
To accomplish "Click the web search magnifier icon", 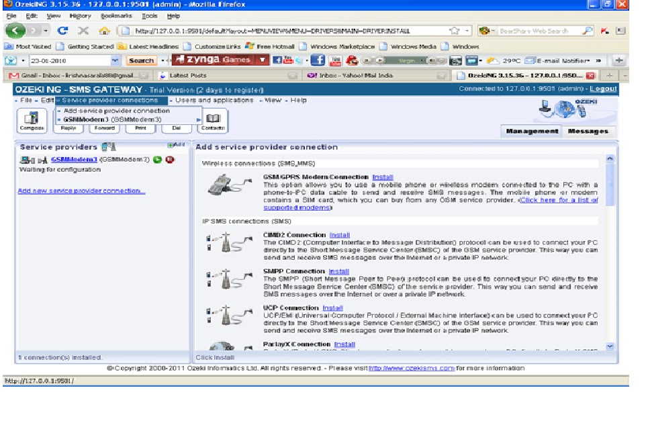I will [587, 30].
